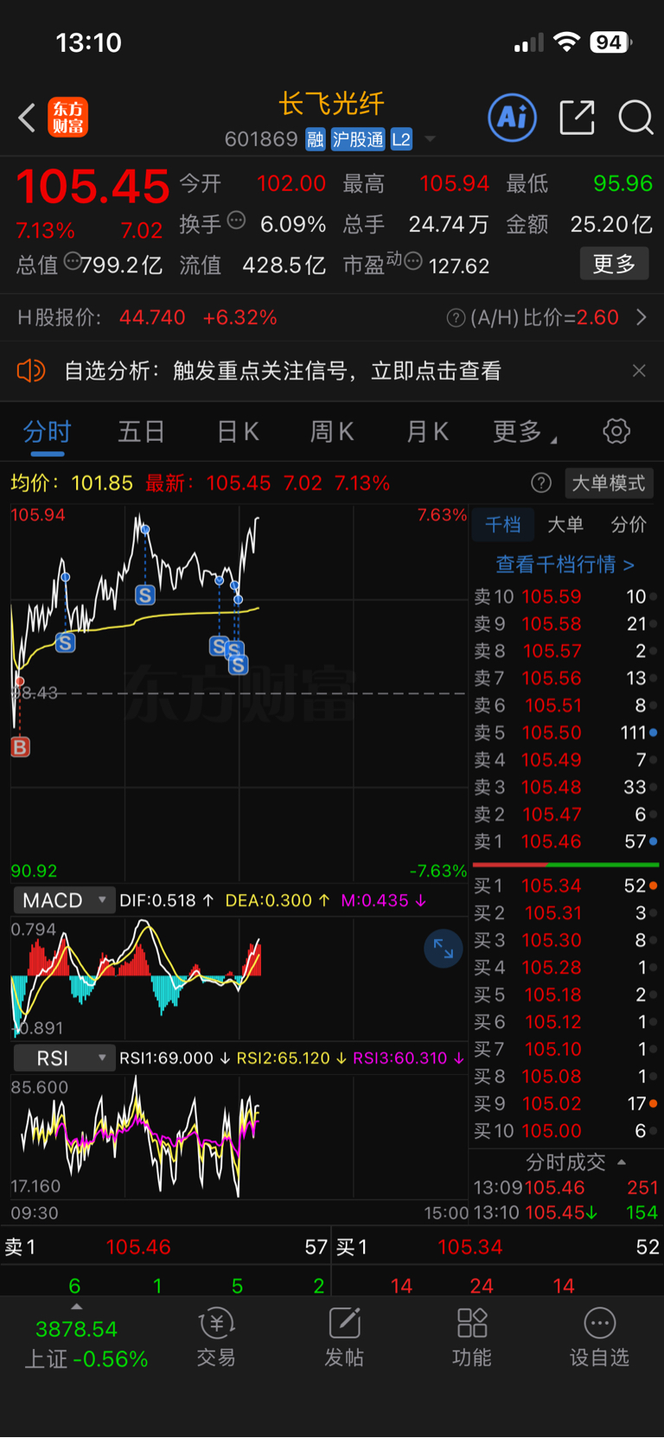Show 市盈 info bubble icon
Viewport: 664px width, 1438px height.
[x=413, y=260]
